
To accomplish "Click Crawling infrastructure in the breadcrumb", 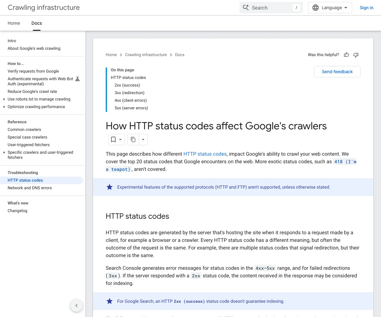I will point(146,55).
